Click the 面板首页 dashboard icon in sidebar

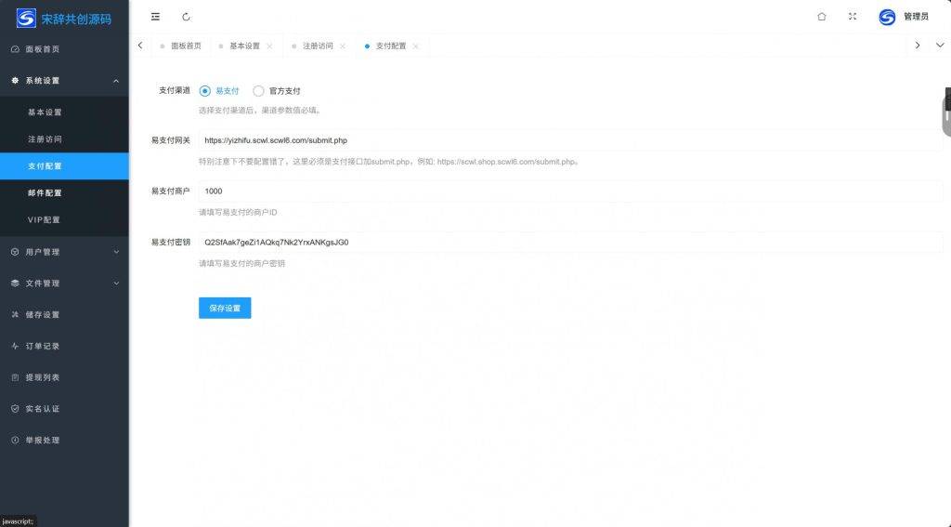point(15,49)
